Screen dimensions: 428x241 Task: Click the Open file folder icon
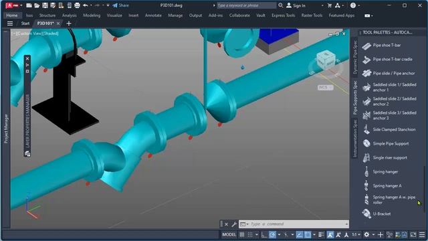tap(37, 5)
